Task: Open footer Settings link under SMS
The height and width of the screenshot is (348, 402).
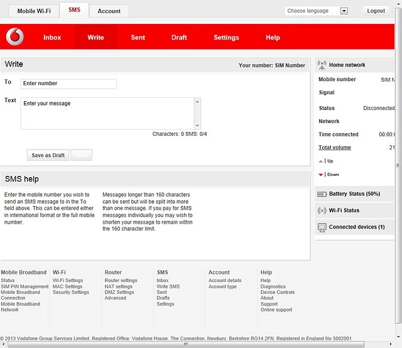Action: (x=165, y=304)
